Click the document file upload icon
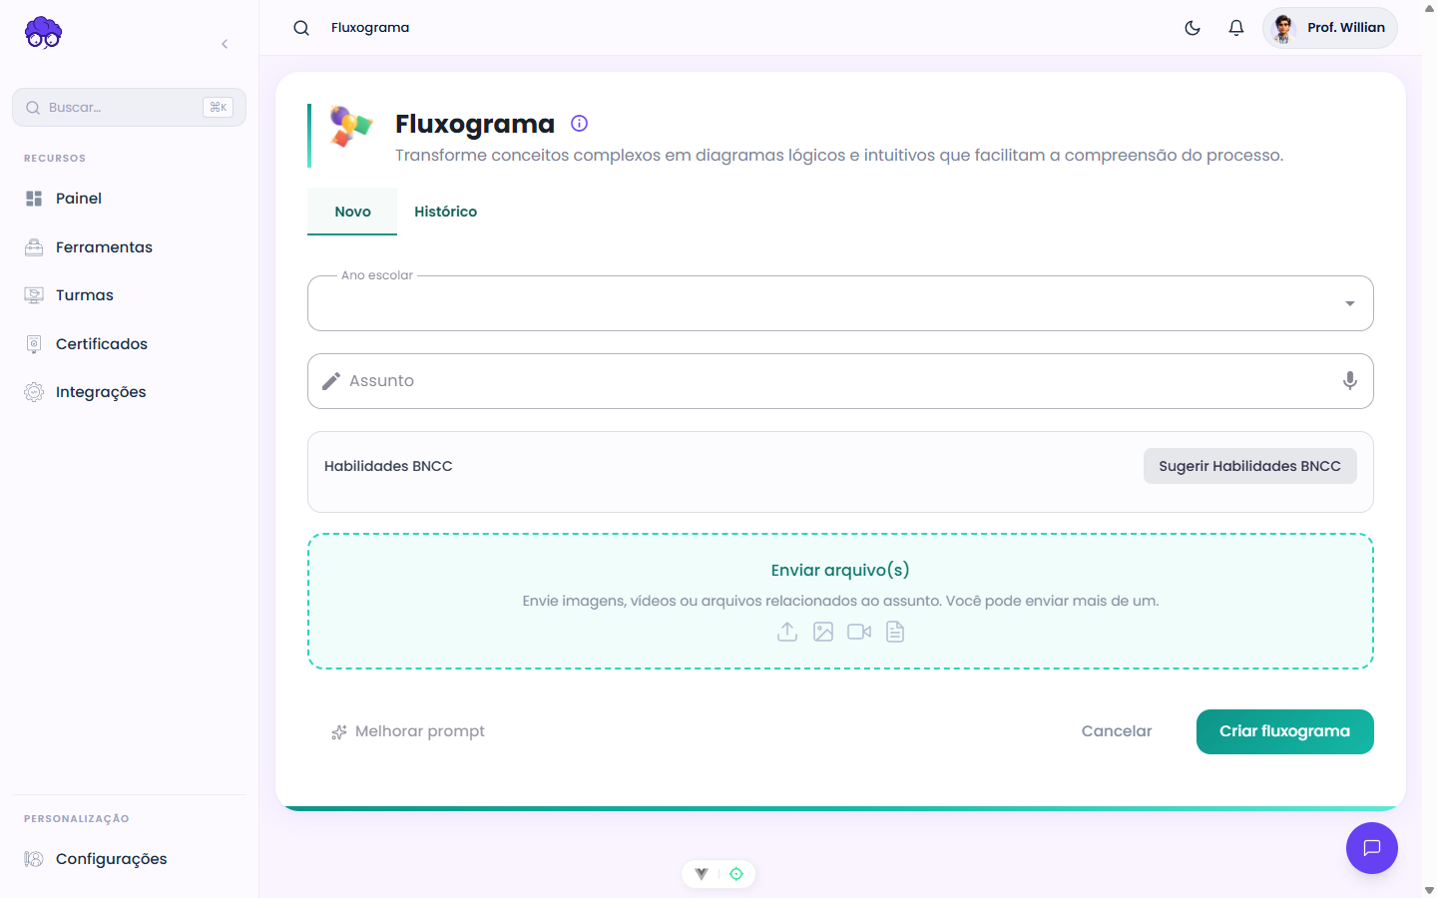This screenshot has width=1437, height=898. pos(895,632)
